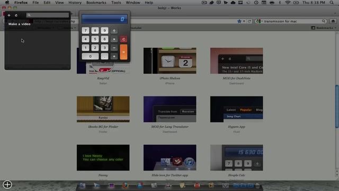
Task: Click the calculator 4 key
Action: tap(85, 39)
